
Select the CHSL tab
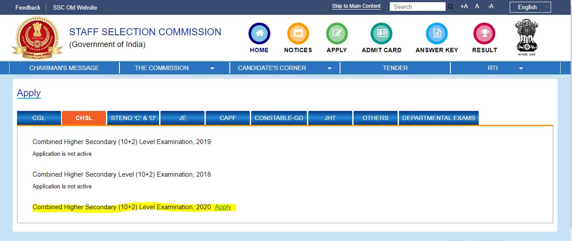(84, 118)
